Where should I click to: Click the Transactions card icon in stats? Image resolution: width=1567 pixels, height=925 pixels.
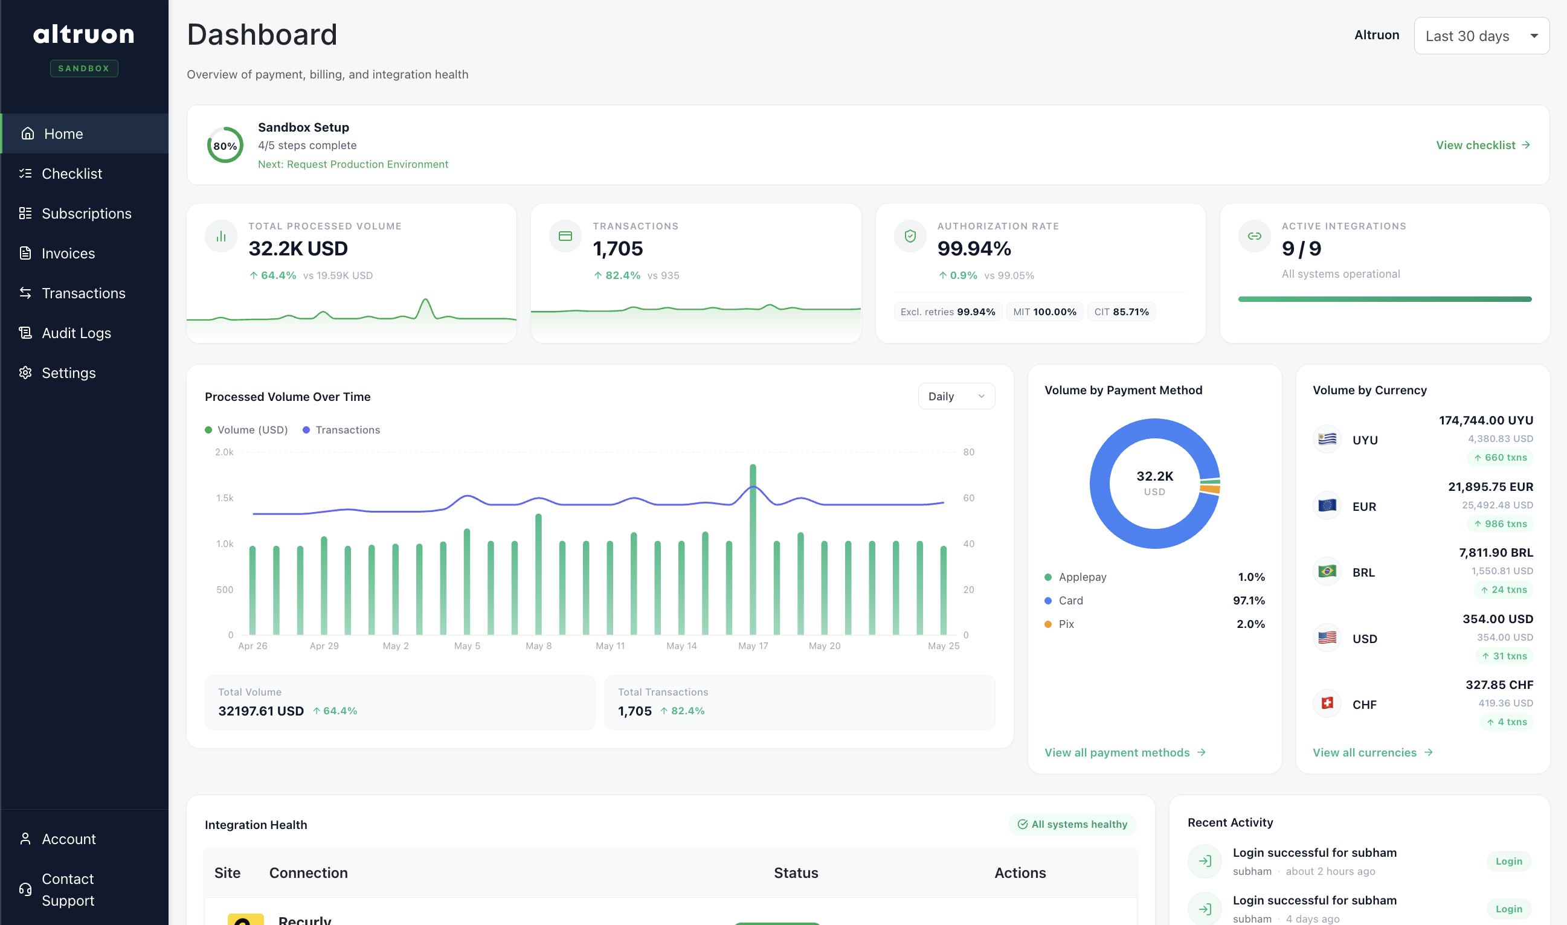tap(565, 236)
